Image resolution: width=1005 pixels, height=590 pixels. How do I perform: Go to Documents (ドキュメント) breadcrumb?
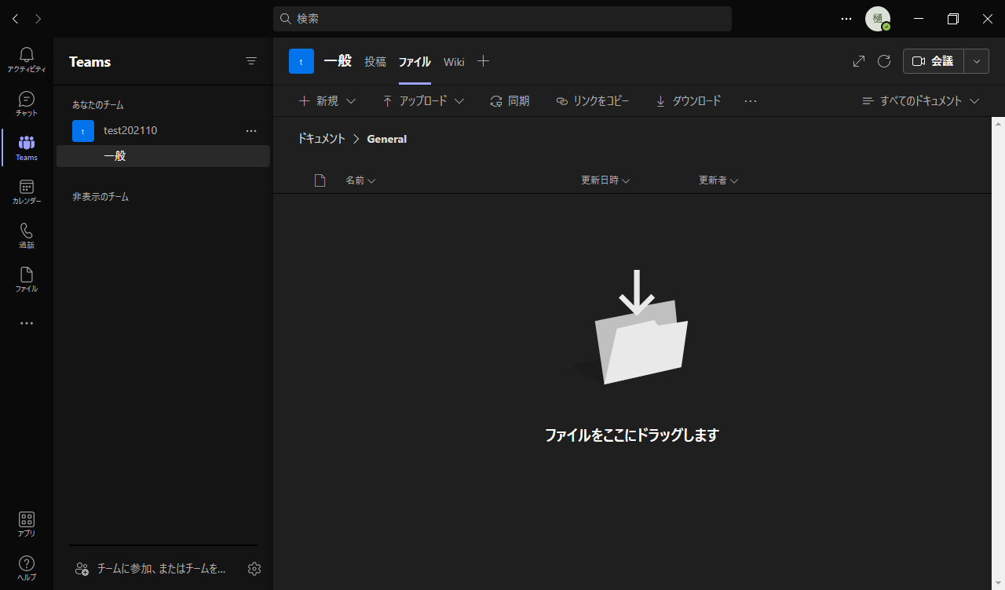321,139
